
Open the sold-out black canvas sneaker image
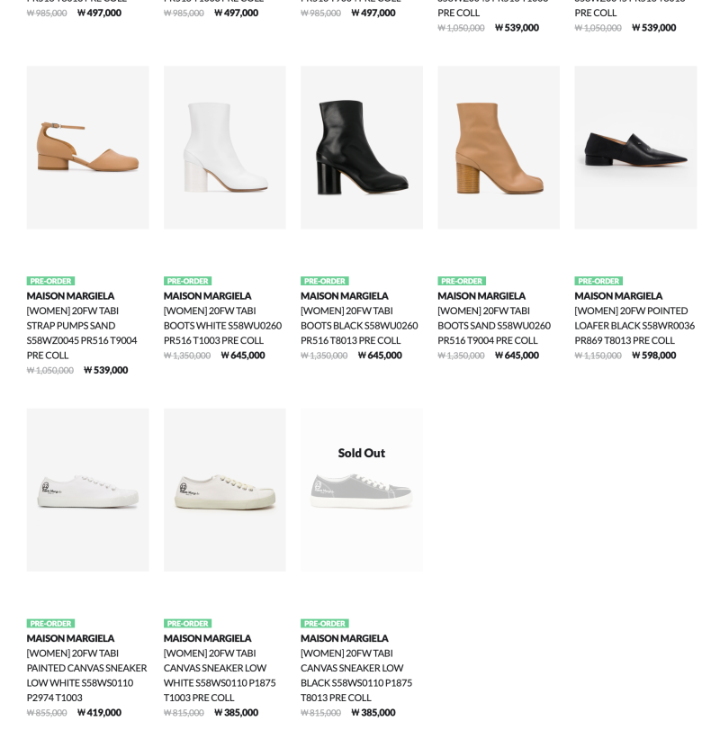tap(362, 491)
